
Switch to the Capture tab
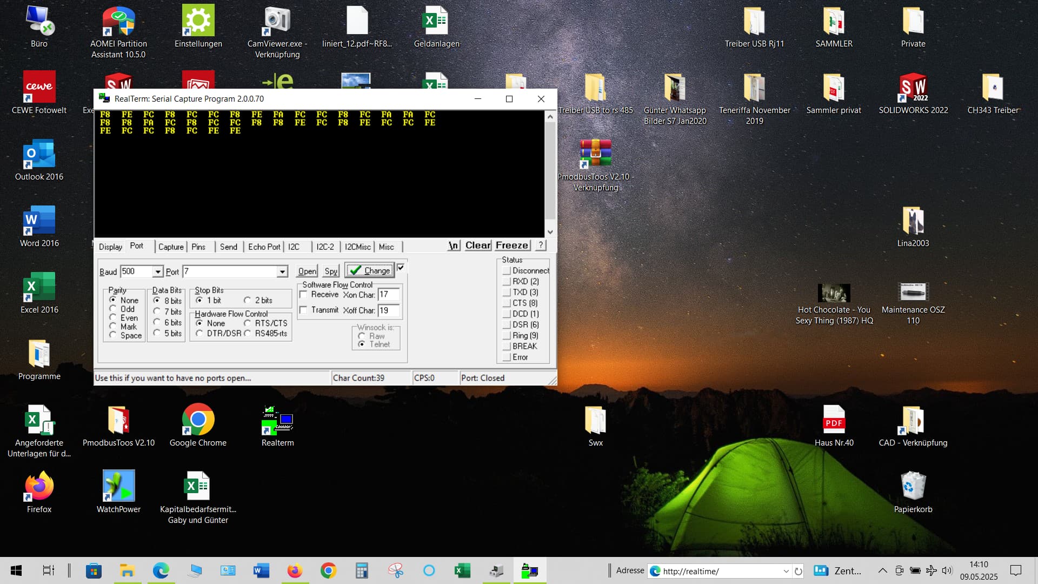point(171,247)
